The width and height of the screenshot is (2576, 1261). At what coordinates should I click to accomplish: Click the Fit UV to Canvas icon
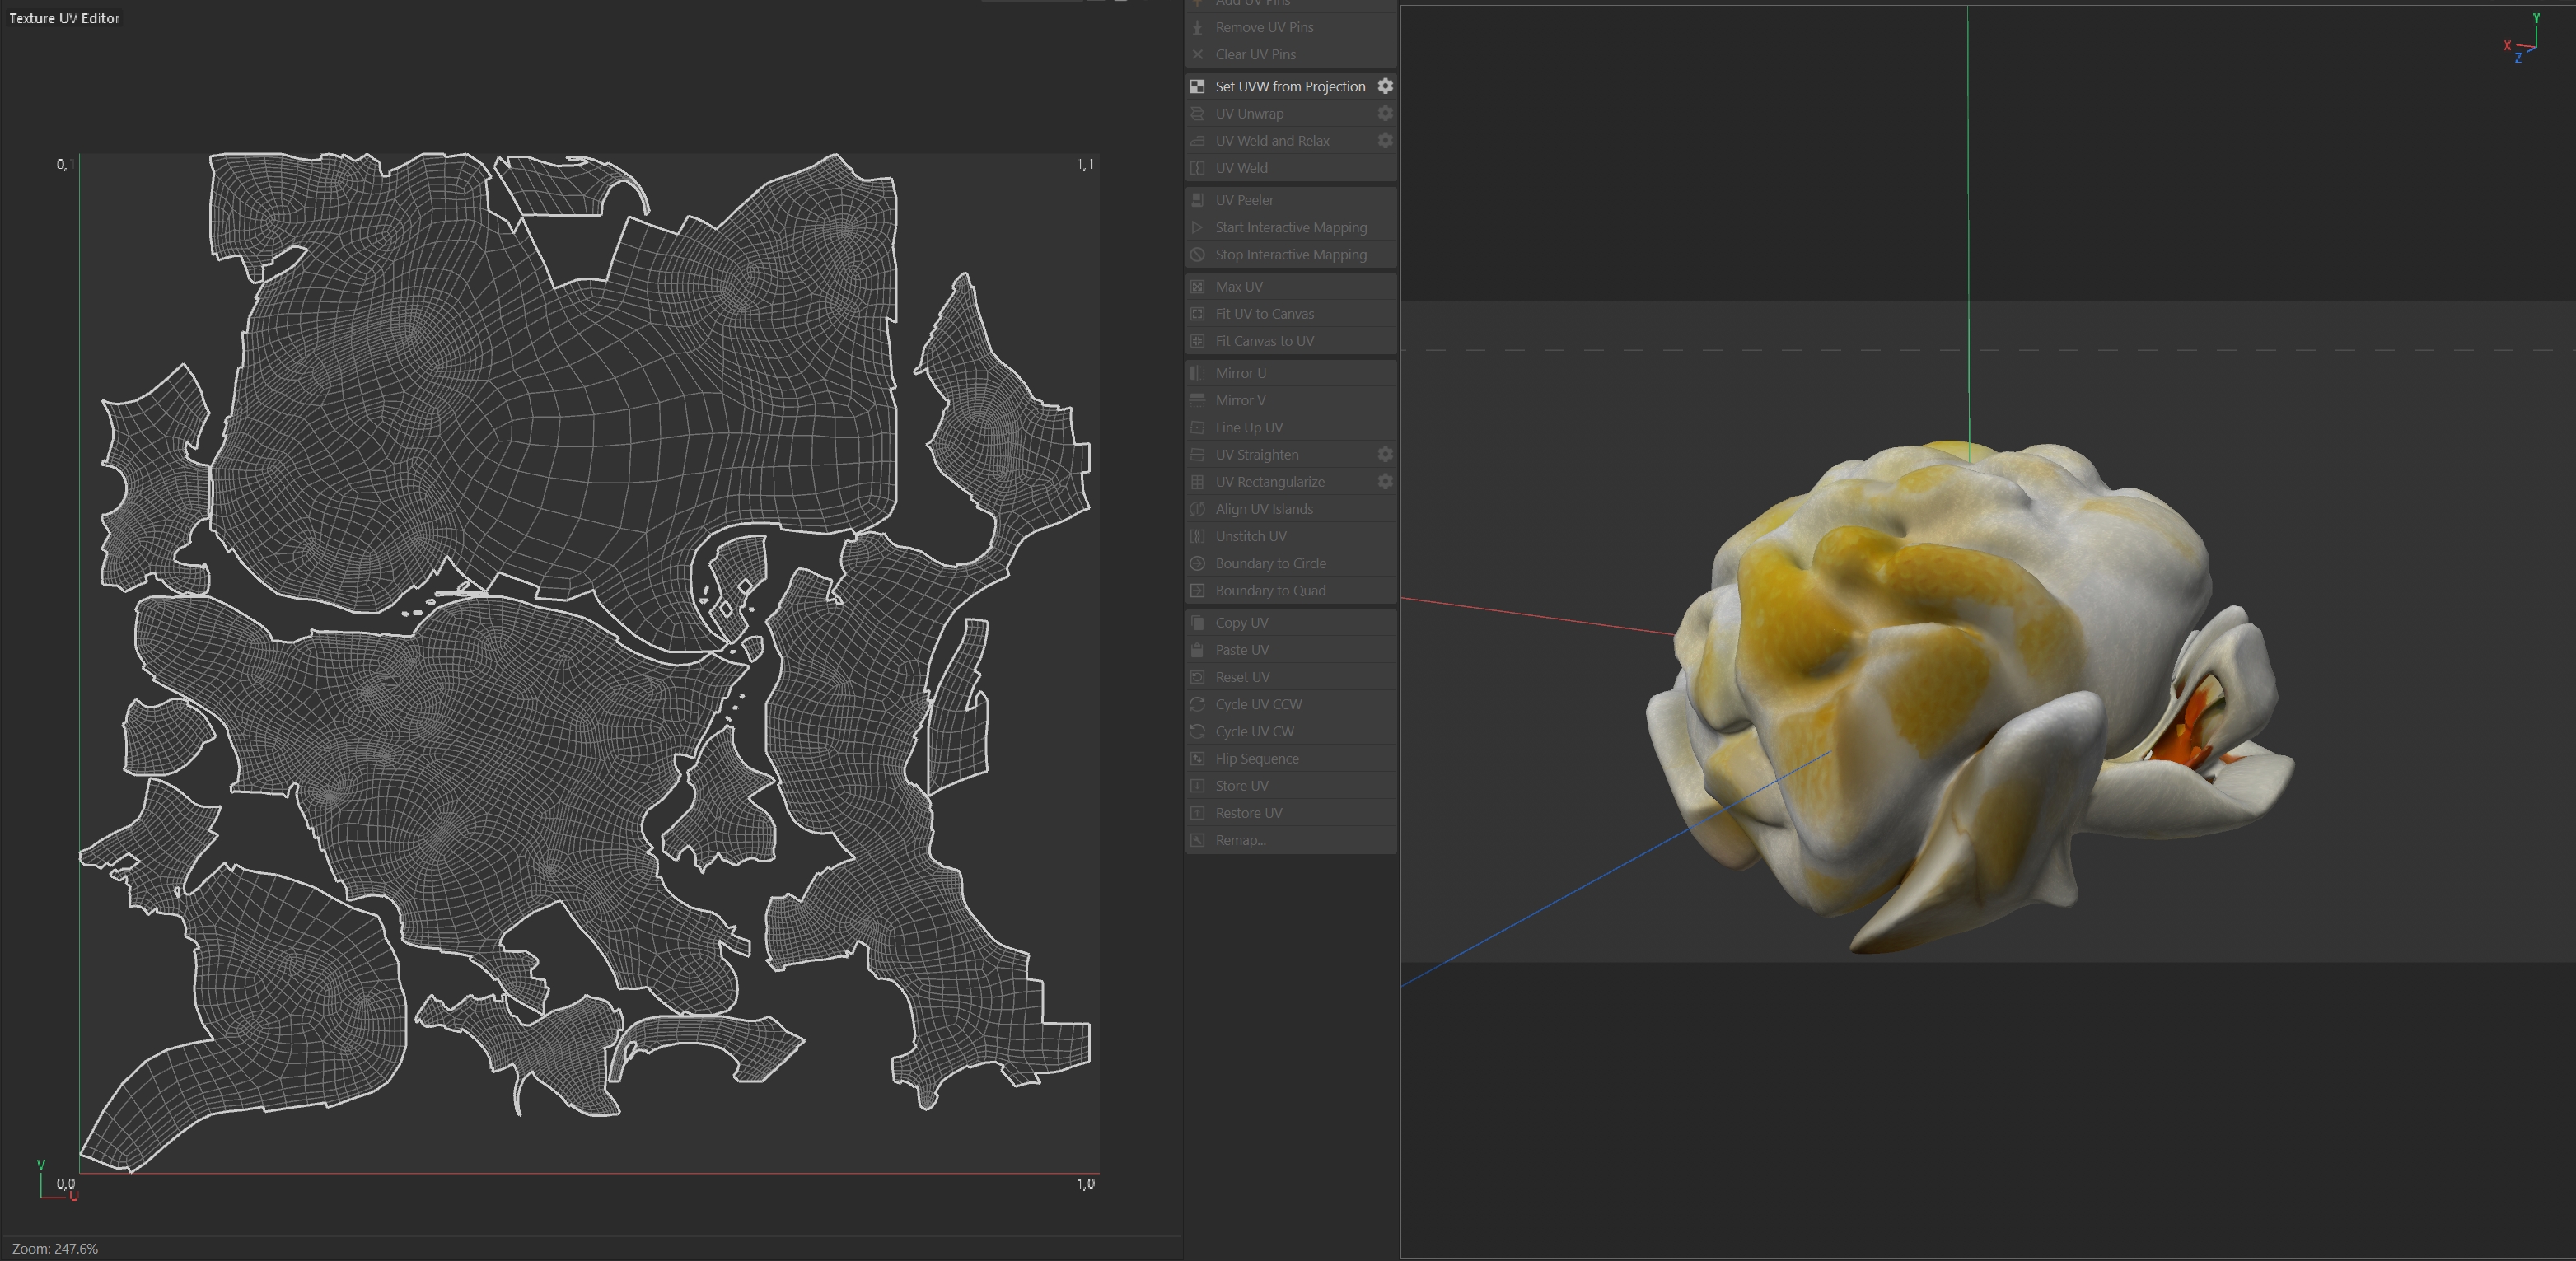pos(1197,314)
